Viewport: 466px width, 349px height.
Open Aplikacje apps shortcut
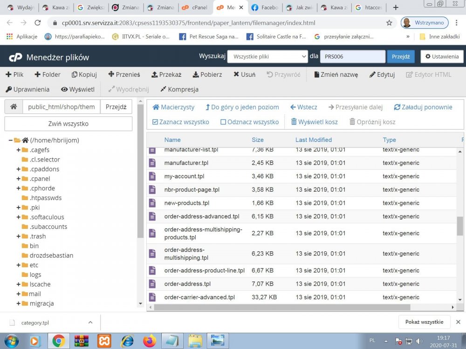click(x=22, y=36)
